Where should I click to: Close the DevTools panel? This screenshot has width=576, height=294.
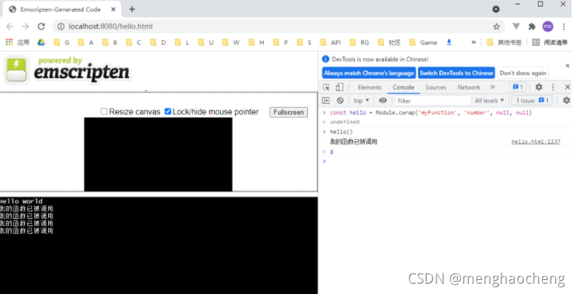[567, 87]
